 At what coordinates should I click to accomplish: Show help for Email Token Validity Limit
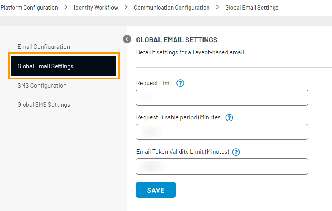(236, 152)
